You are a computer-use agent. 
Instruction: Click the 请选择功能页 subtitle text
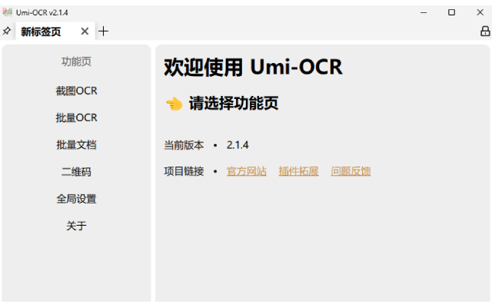point(234,104)
